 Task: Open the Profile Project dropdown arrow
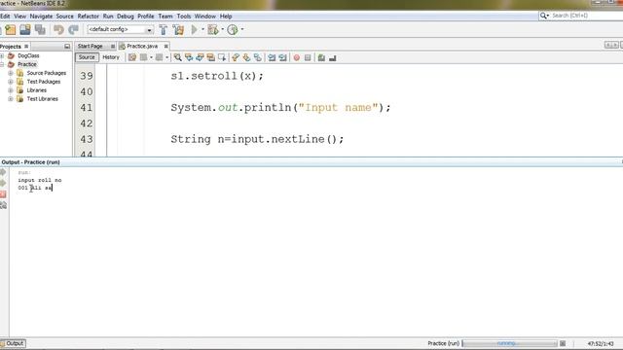242,29
